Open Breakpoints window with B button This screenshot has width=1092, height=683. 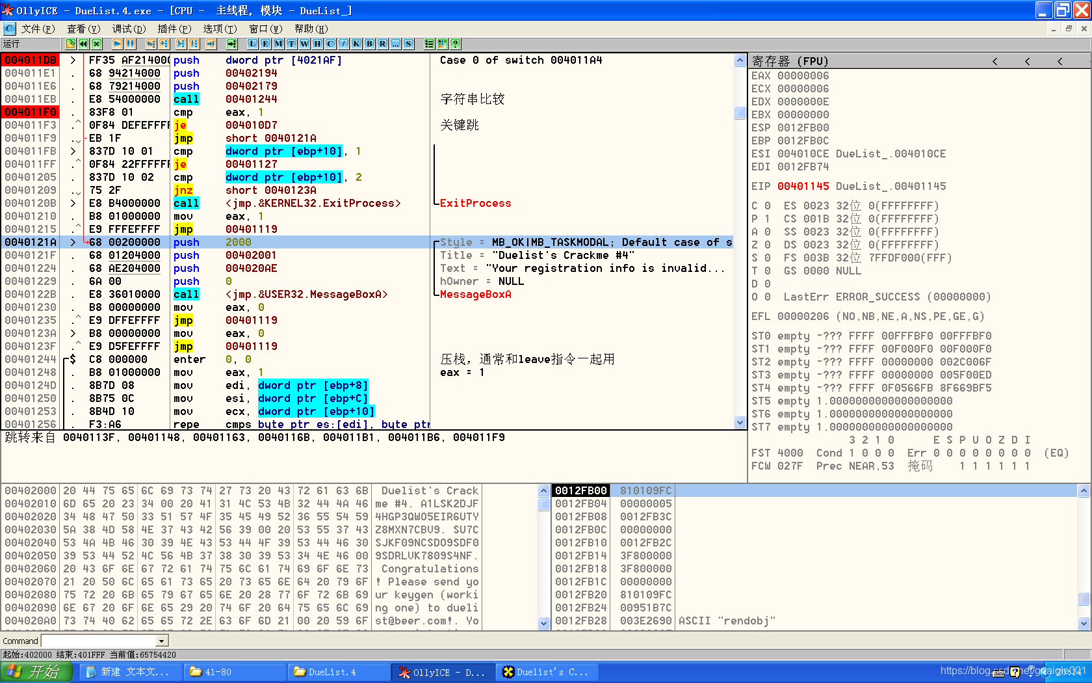coord(369,44)
